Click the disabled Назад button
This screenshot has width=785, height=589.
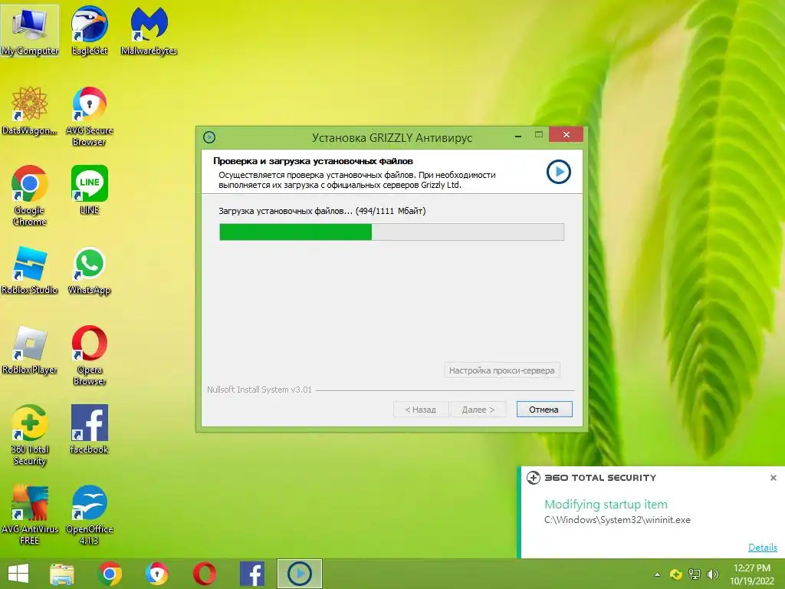(x=421, y=410)
